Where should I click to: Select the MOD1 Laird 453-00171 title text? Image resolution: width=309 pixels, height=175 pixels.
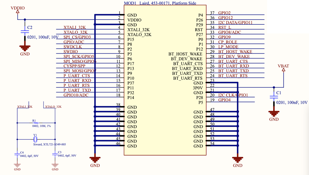pos(160,3)
